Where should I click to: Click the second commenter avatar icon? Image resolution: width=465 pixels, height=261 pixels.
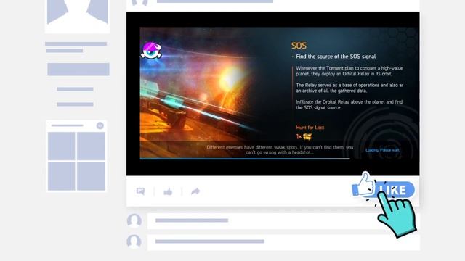134,241
